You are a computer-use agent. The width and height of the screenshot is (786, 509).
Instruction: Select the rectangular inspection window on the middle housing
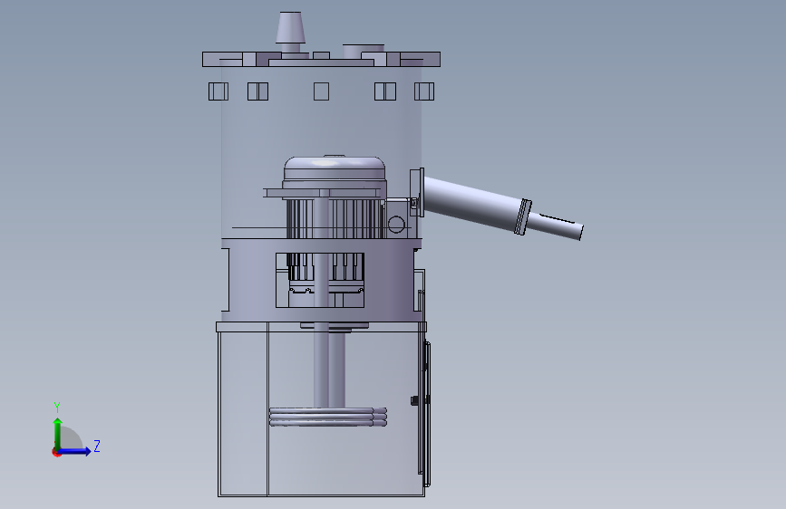click(x=320, y=280)
